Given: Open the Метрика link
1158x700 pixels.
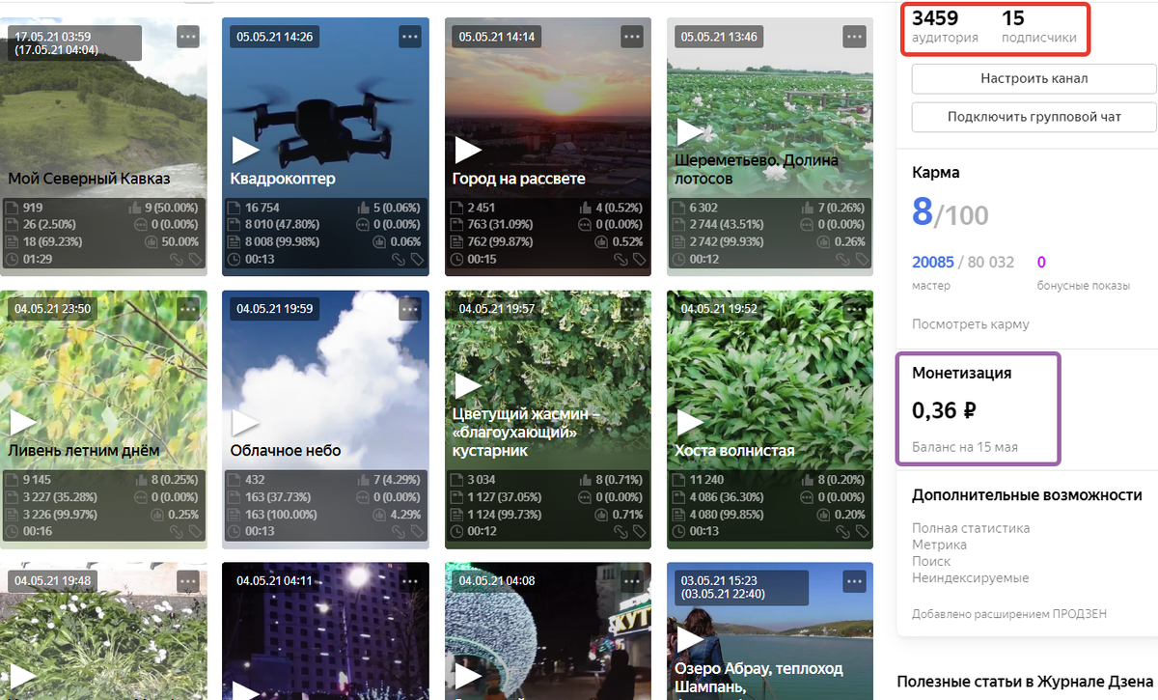Looking at the screenshot, I should tap(939, 545).
